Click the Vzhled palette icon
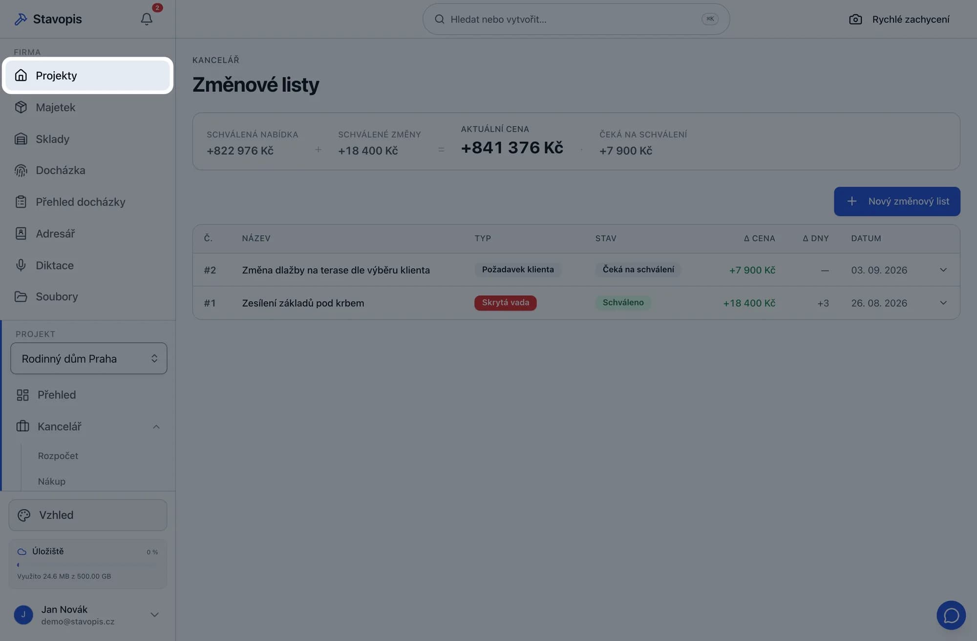The width and height of the screenshot is (977, 641). pos(24,515)
